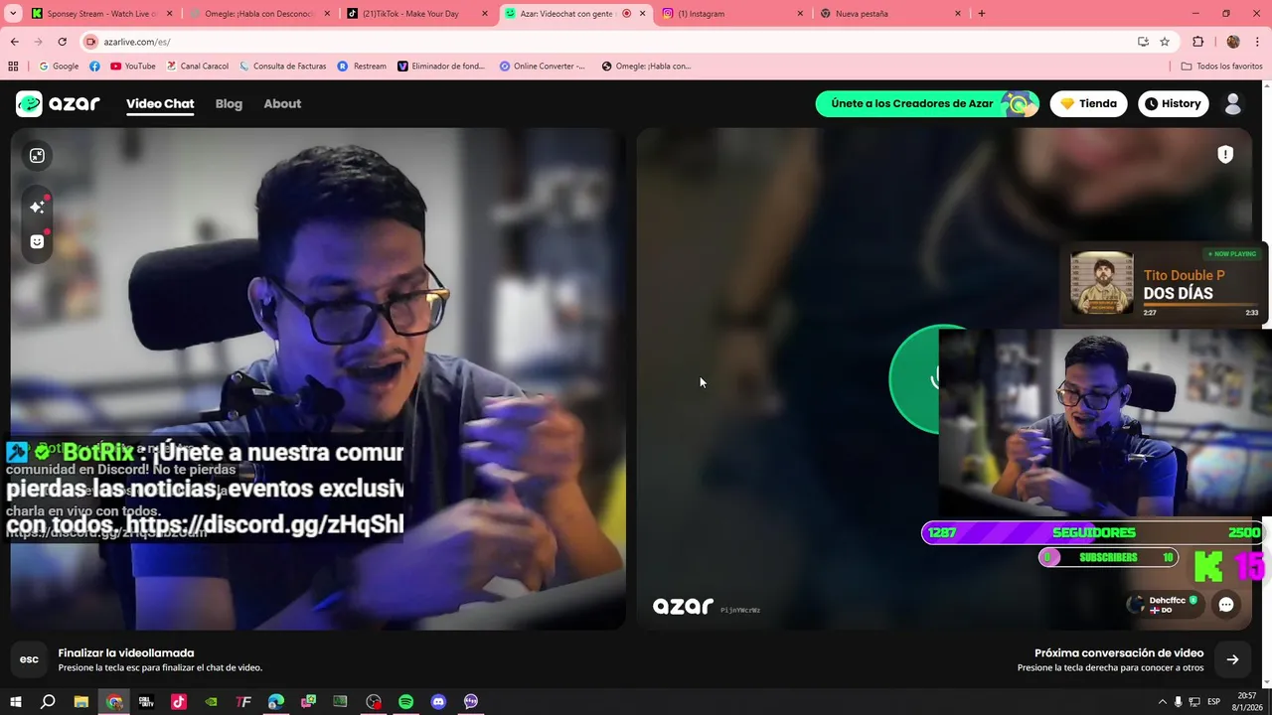
Task: Open tab search dropdown arrow
Action: 13,14
